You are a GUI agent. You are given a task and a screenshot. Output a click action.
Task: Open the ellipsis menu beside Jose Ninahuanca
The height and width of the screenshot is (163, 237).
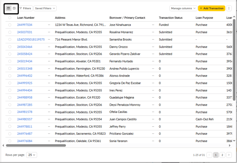(153, 25)
